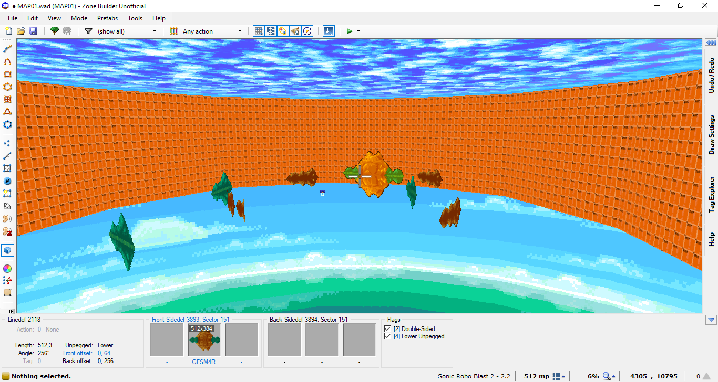Click the front sidedef upper texture slot
This screenshot has height=382, width=718.
point(167,340)
